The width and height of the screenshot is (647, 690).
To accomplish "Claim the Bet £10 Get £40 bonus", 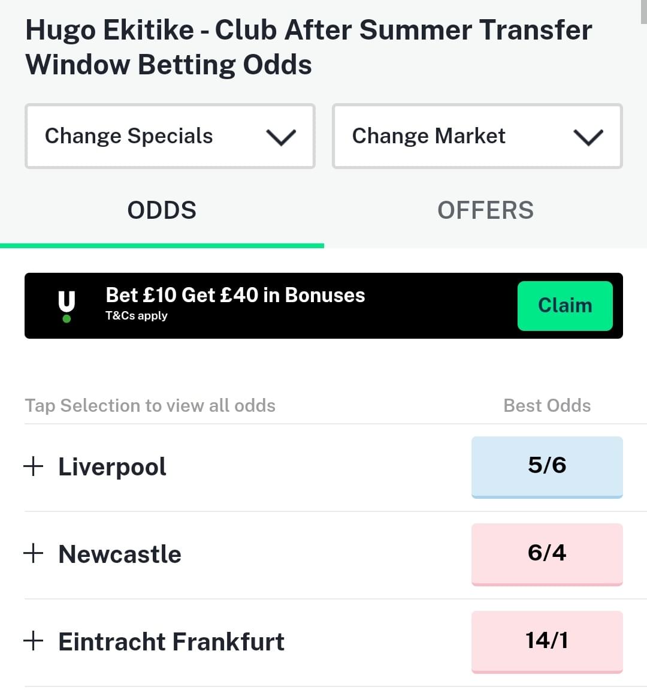I will (x=565, y=306).
